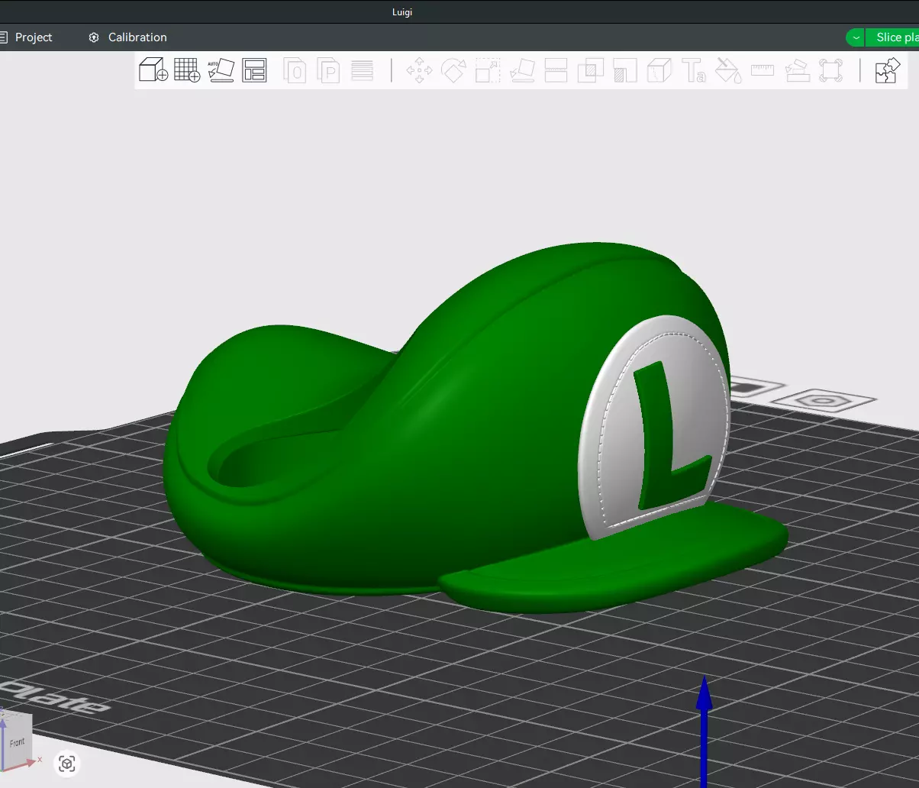Click the Arrange all objects icon
The image size is (919, 788).
(x=254, y=70)
